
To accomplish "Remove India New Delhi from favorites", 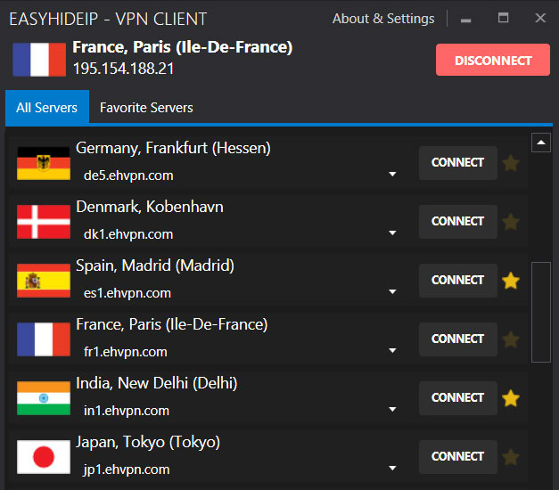I will coord(511,398).
